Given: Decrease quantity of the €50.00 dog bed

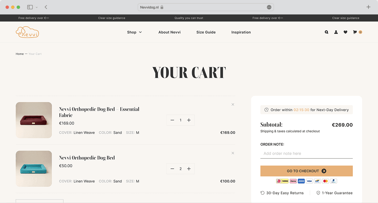Looking at the screenshot, I should pos(172,169).
